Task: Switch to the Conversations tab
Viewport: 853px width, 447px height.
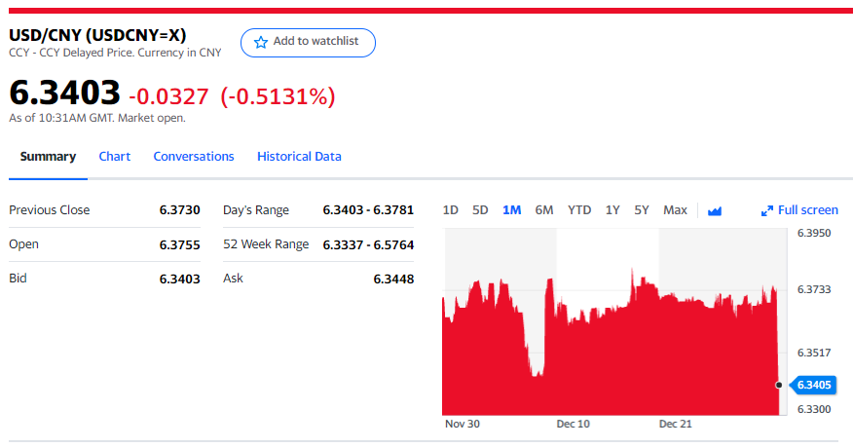Action: click(194, 157)
